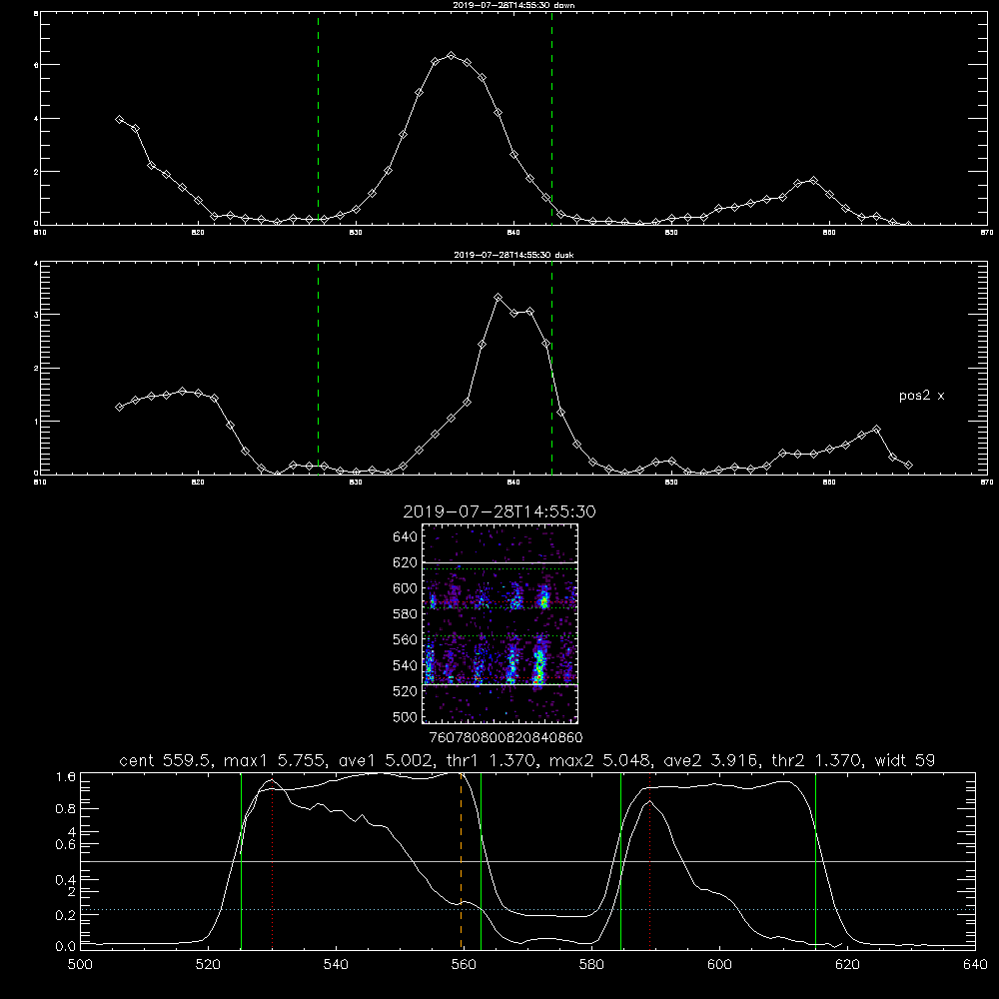Click the highest diamond marker on the dawn curve

[452, 55]
